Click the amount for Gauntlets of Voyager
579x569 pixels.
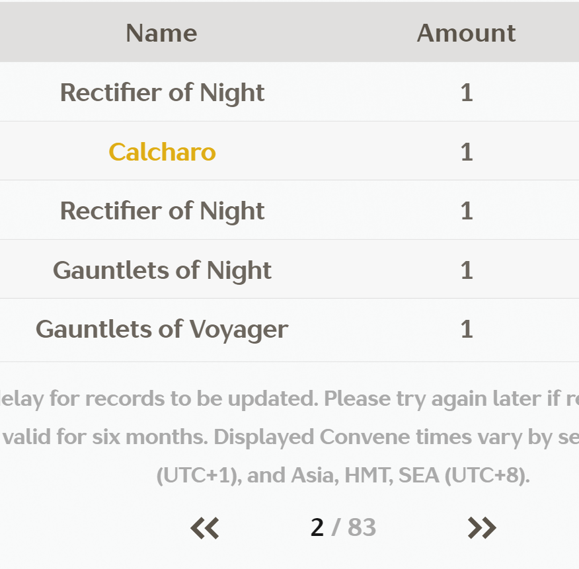pos(467,328)
